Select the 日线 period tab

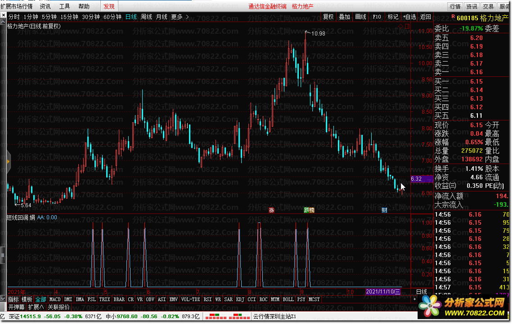point(131,17)
